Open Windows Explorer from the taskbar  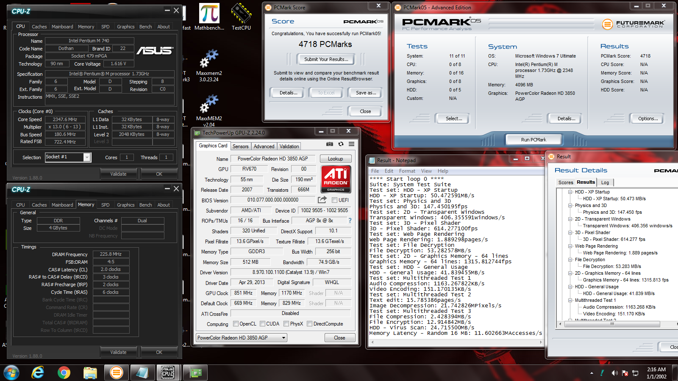(90, 373)
